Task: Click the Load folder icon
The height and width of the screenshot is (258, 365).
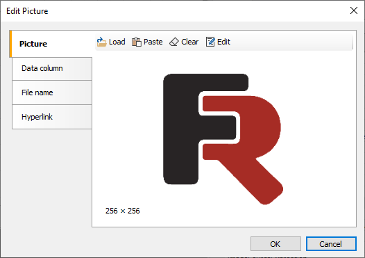Action: click(101, 42)
